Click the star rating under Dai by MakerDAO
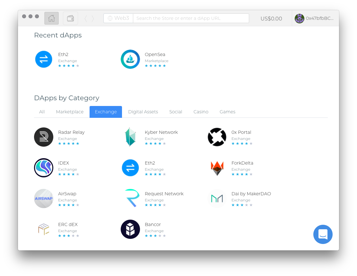The width and height of the screenshot is (357, 276). pyautogui.click(x=242, y=205)
